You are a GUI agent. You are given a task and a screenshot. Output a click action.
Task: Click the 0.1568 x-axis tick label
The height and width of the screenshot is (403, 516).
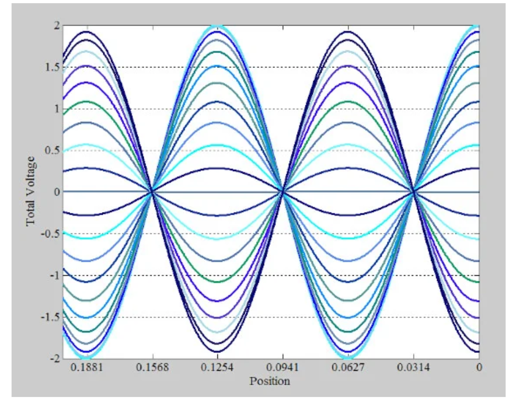(x=152, y=368)
